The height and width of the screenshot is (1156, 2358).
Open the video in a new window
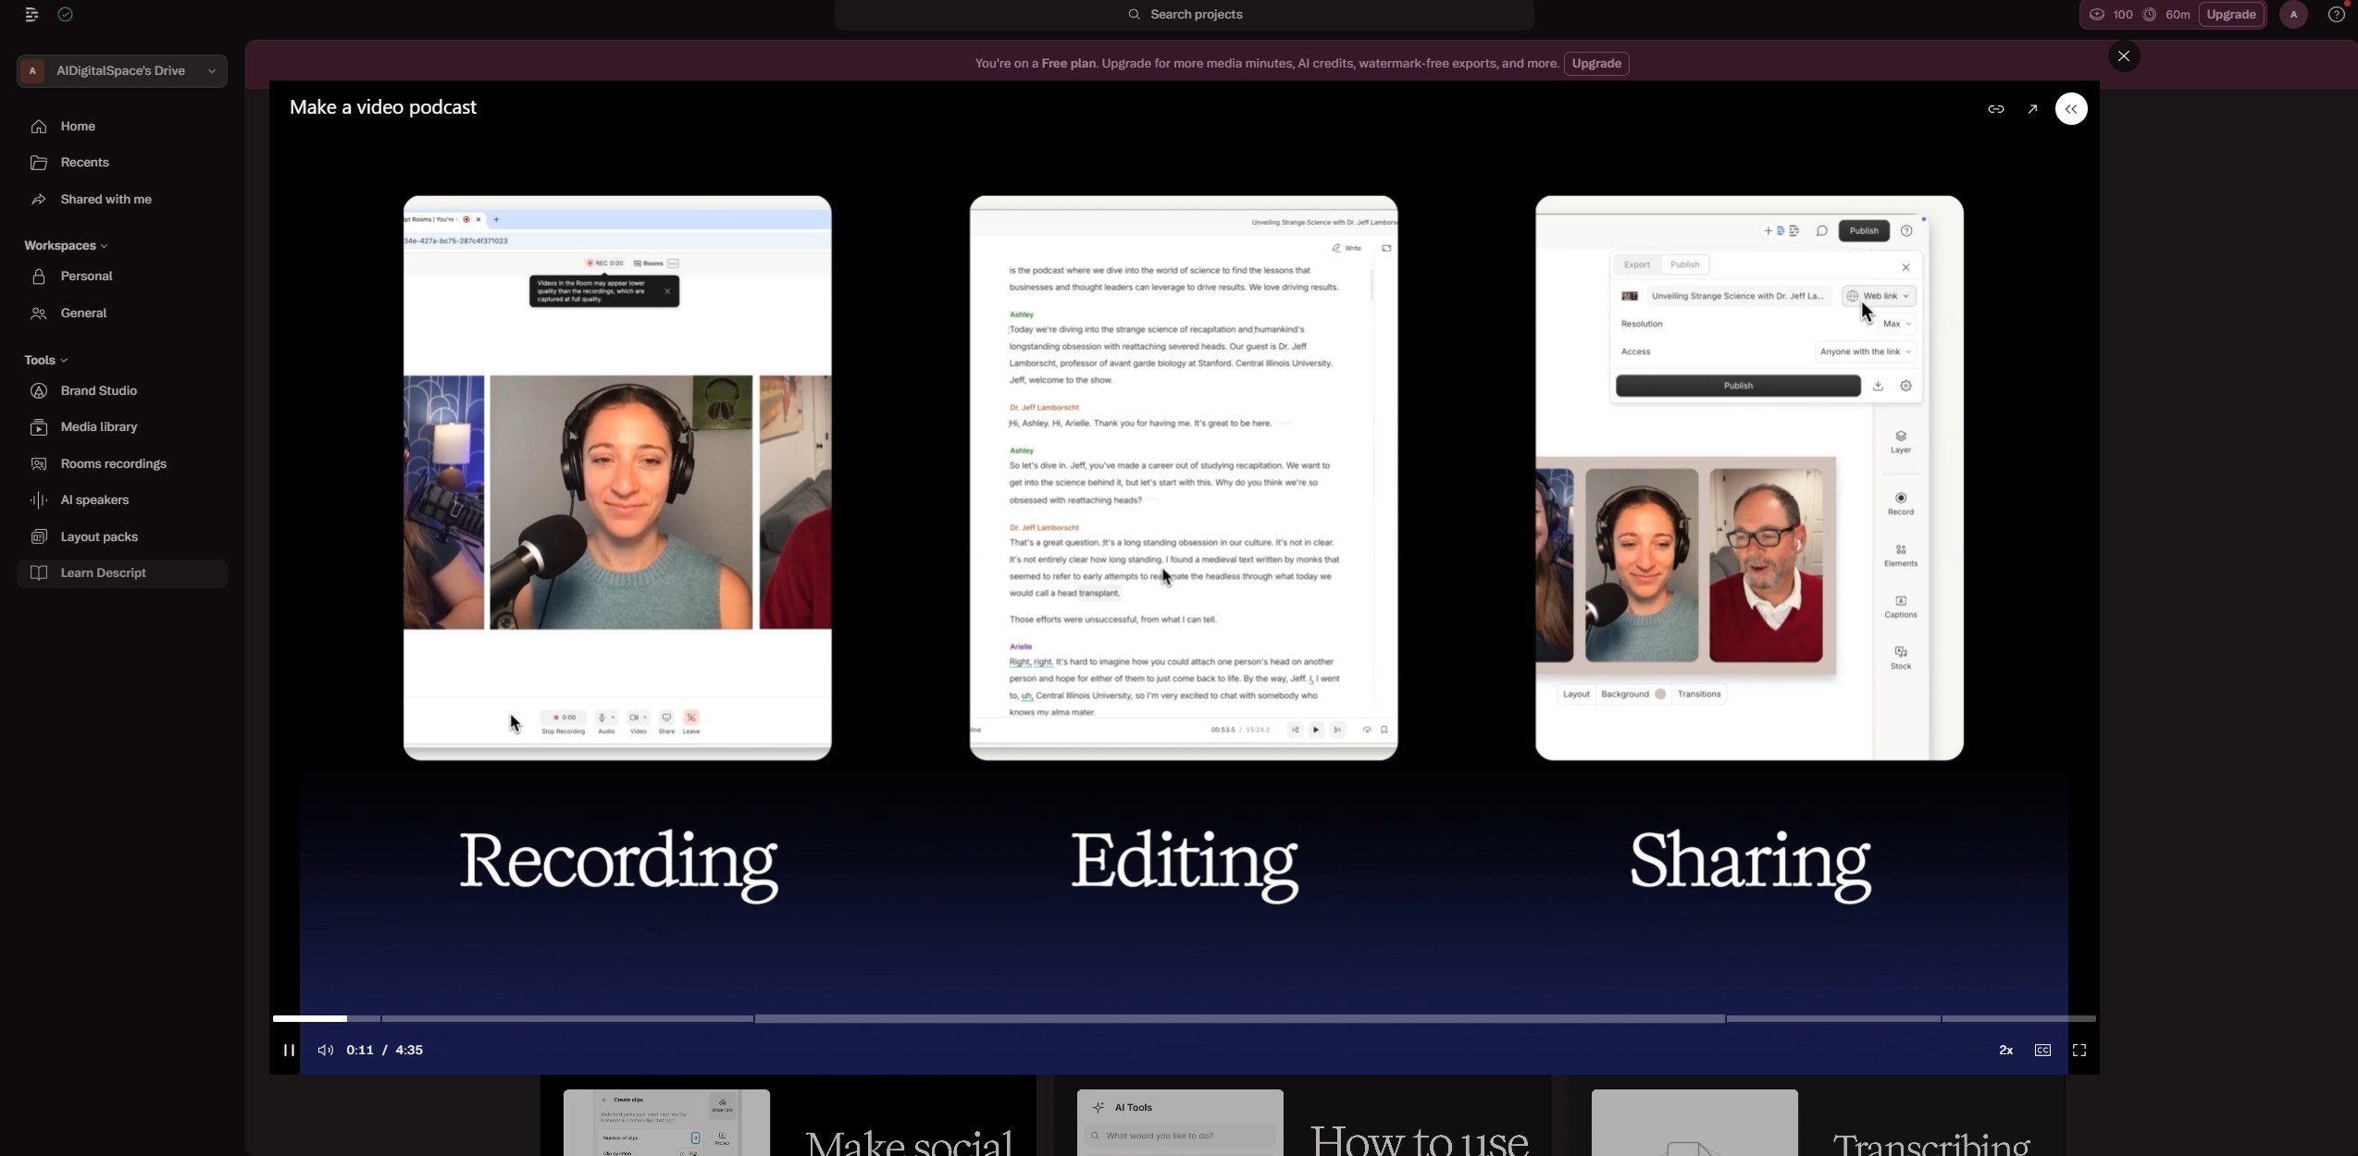2032,109
